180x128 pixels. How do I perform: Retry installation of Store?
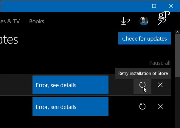click(x=142, y=85)
